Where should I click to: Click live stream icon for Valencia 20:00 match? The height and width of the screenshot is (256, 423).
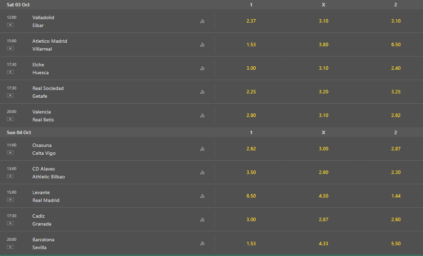[x=10, y=119]
